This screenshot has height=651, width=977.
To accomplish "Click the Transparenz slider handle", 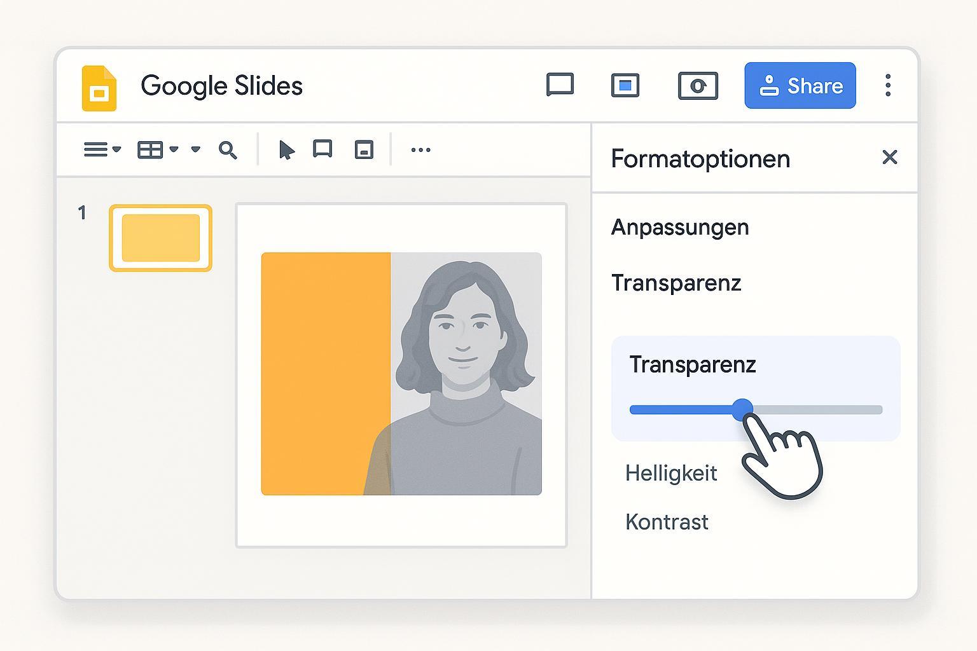I will click(x=742, y=409).
